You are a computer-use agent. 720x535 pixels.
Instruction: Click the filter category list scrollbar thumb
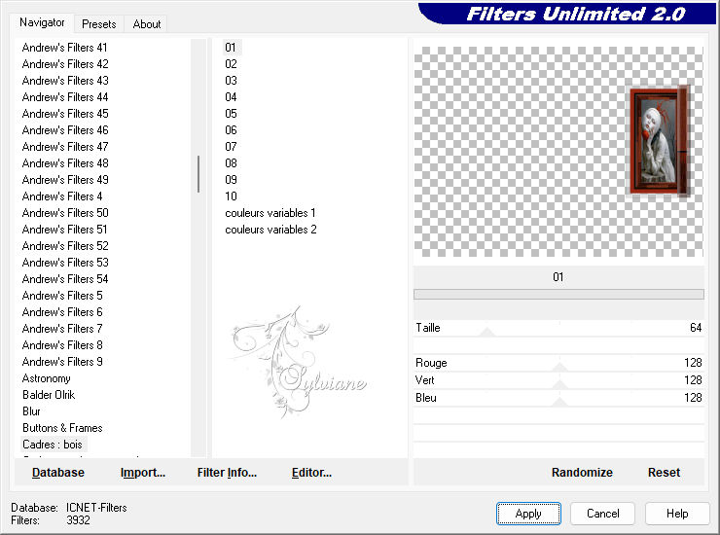(x=198, y=173)
